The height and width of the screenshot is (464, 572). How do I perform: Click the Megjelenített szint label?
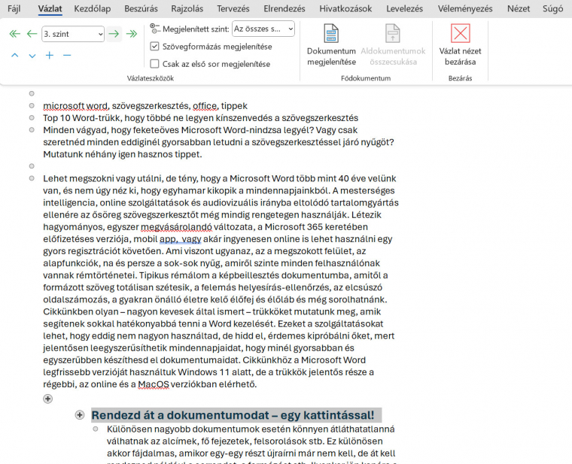pyautogui.click(x=196, y=29)
